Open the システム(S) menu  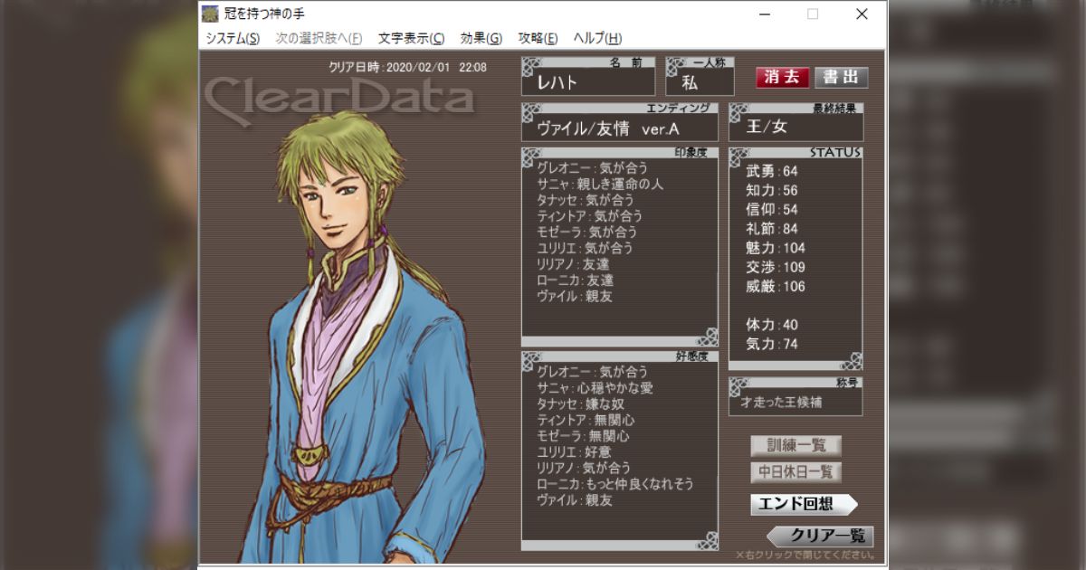pos(232,38)
